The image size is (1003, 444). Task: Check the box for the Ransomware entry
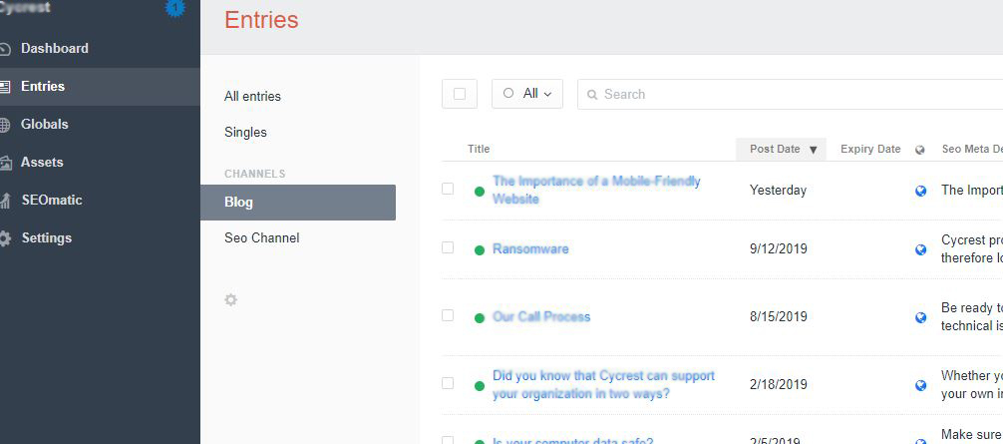448,247
